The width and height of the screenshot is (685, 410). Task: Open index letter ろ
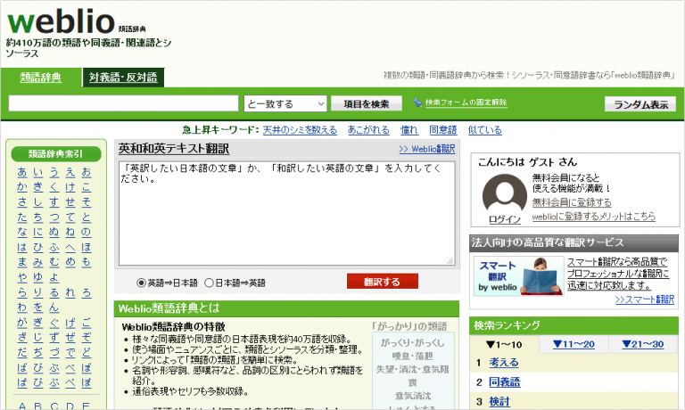pos(87,292)
